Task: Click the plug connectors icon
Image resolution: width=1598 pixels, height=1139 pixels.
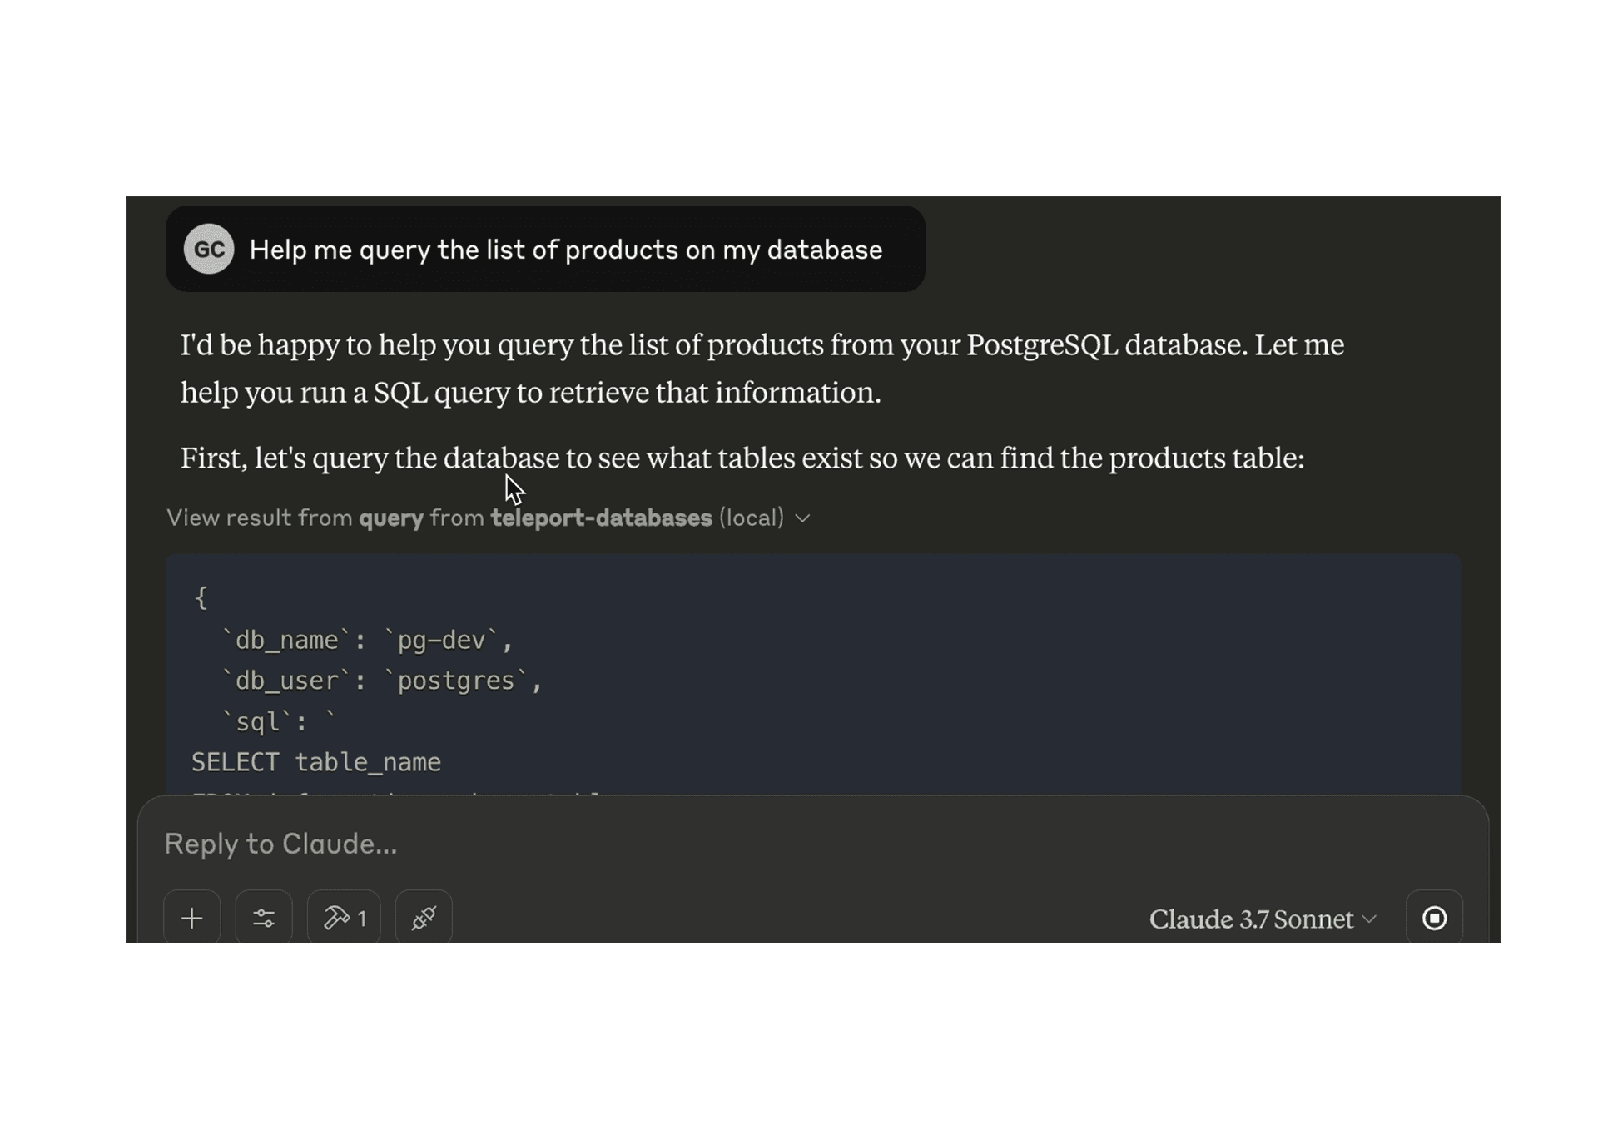Action: pos(424,918)
